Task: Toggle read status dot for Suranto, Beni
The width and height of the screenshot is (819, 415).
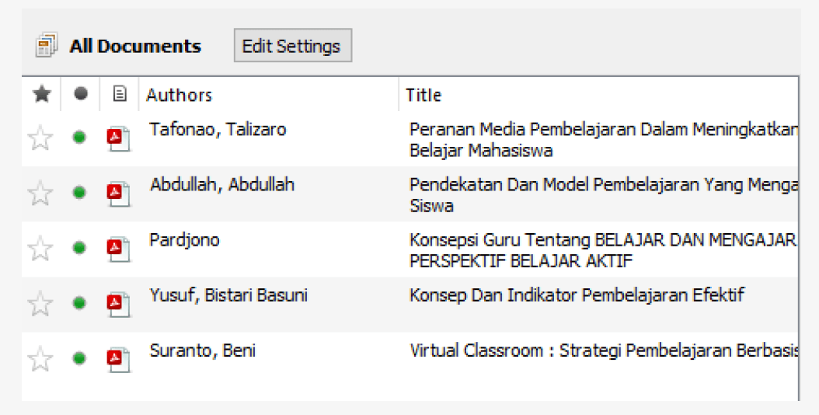Action: pyautogui.click(x=79, y=358)
